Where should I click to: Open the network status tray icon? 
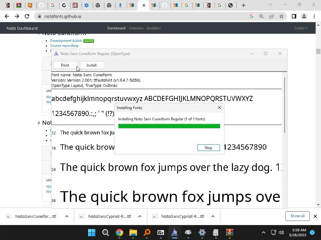coord(273,232)
